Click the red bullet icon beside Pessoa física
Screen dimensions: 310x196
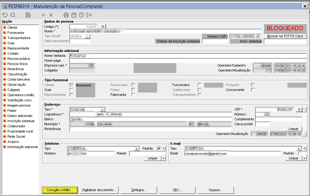[x=5, y=64]
